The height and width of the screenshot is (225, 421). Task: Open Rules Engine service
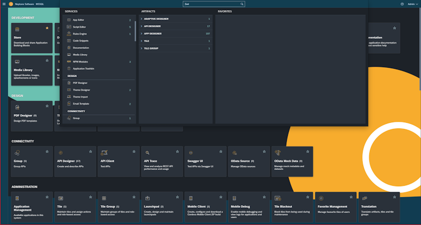click(x=99, y=34)
